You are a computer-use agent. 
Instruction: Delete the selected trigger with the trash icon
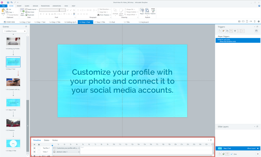tap(235, 31)
